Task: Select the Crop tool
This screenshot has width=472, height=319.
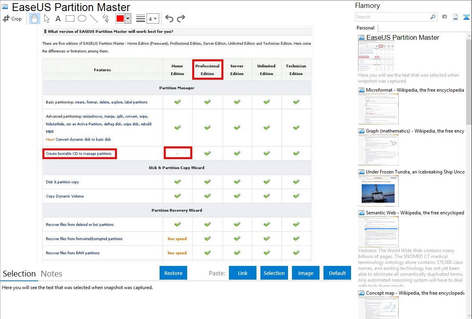Action: tap(12, 18)
